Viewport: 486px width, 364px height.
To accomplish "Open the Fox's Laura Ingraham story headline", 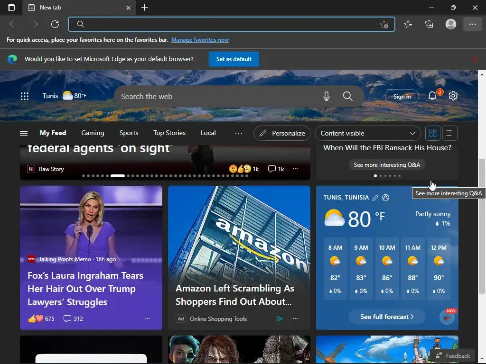I will click(85, 289).
